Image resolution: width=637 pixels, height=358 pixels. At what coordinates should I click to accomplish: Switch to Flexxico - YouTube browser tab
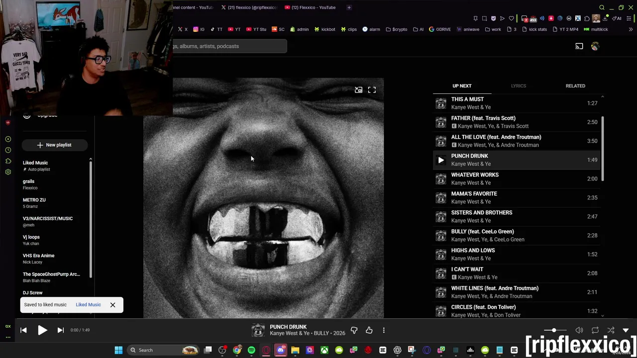[x=311, y=7]
